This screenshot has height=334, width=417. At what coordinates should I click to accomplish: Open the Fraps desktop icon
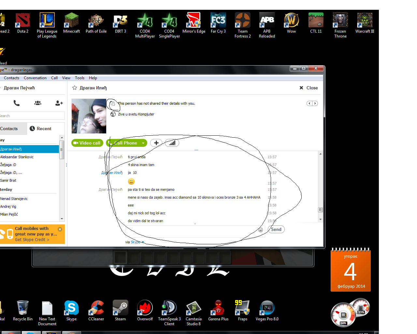[x=243, y=311]
